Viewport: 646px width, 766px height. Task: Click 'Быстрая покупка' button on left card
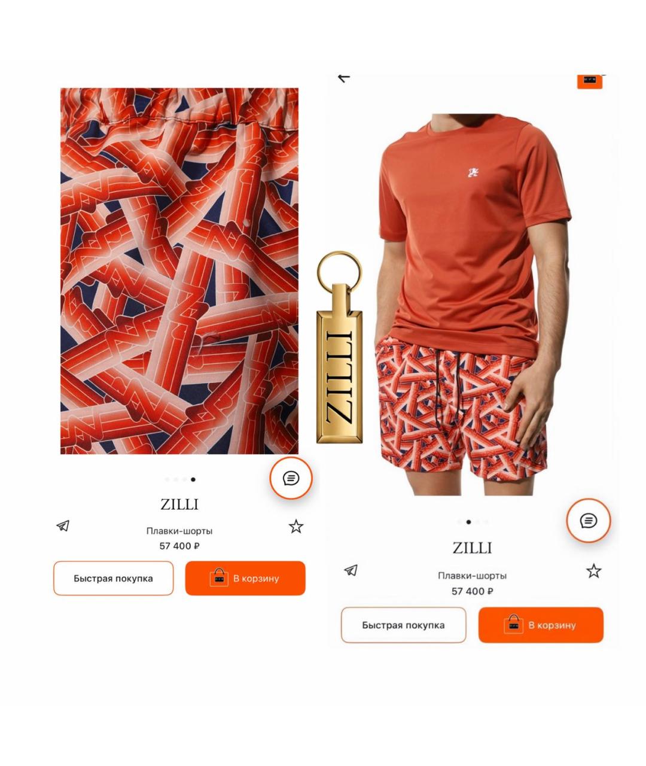pos(114,578)
